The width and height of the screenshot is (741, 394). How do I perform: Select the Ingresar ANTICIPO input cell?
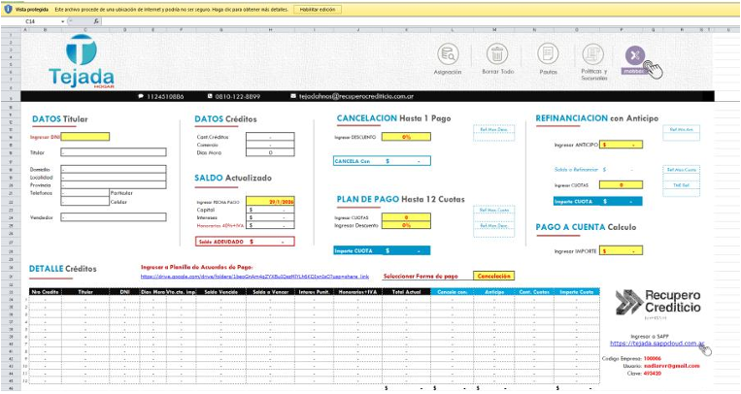[622, 145]
